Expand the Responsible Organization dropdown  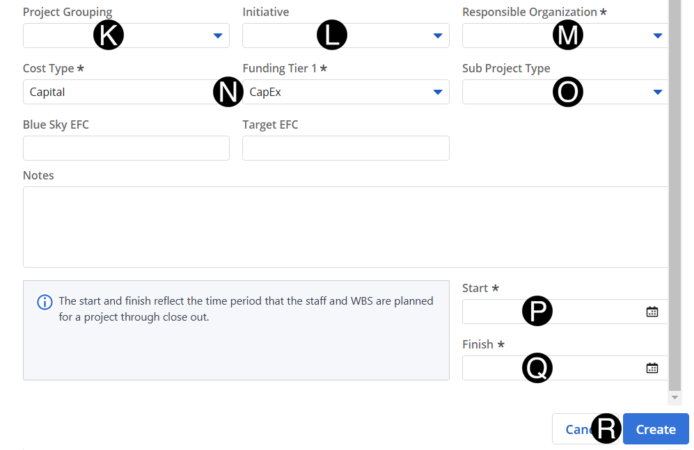[657, 35]
